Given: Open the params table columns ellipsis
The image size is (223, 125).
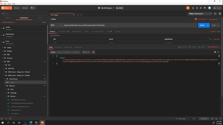Looking at the screenshot, I should (210, 39).
